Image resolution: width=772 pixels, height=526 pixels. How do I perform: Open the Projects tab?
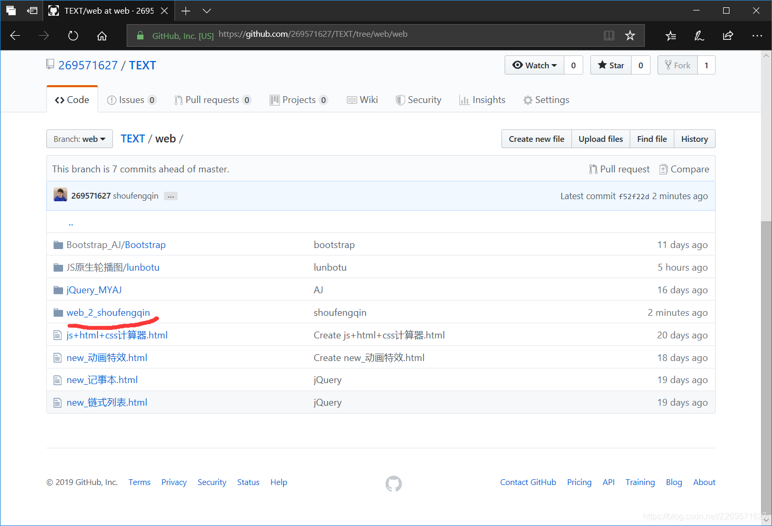[299, 100]
